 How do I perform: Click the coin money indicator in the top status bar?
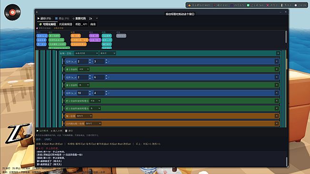pos(199,5)
